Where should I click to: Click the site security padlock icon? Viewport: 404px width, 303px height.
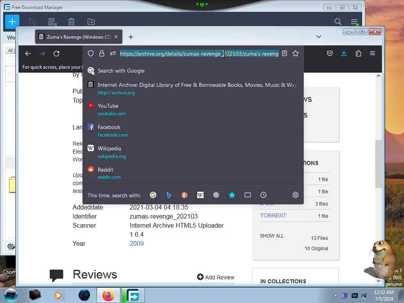click(x=102, y=53)
